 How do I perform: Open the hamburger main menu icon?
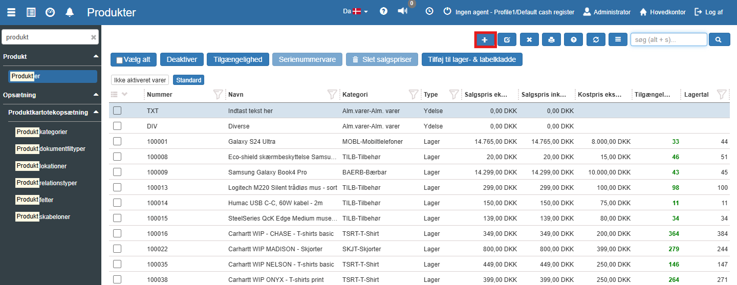(11, 12)
